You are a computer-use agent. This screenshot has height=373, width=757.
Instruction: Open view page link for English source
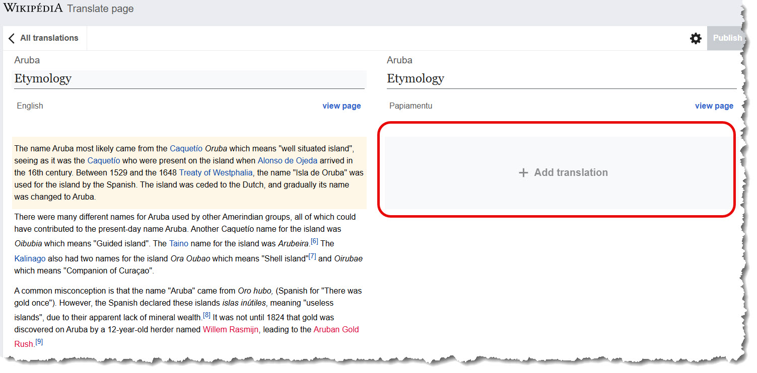(x=341, y=106)
